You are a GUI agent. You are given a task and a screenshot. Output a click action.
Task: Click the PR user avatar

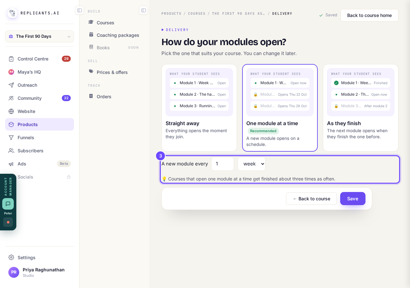tap(14, 272)
